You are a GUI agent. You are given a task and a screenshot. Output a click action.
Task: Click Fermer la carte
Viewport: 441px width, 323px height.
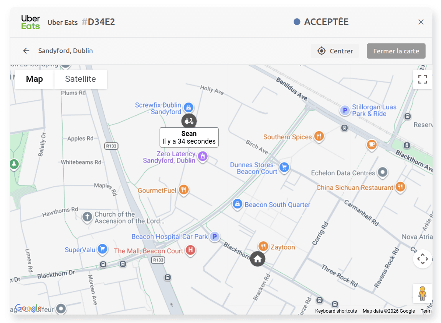(x=396, y=51)
